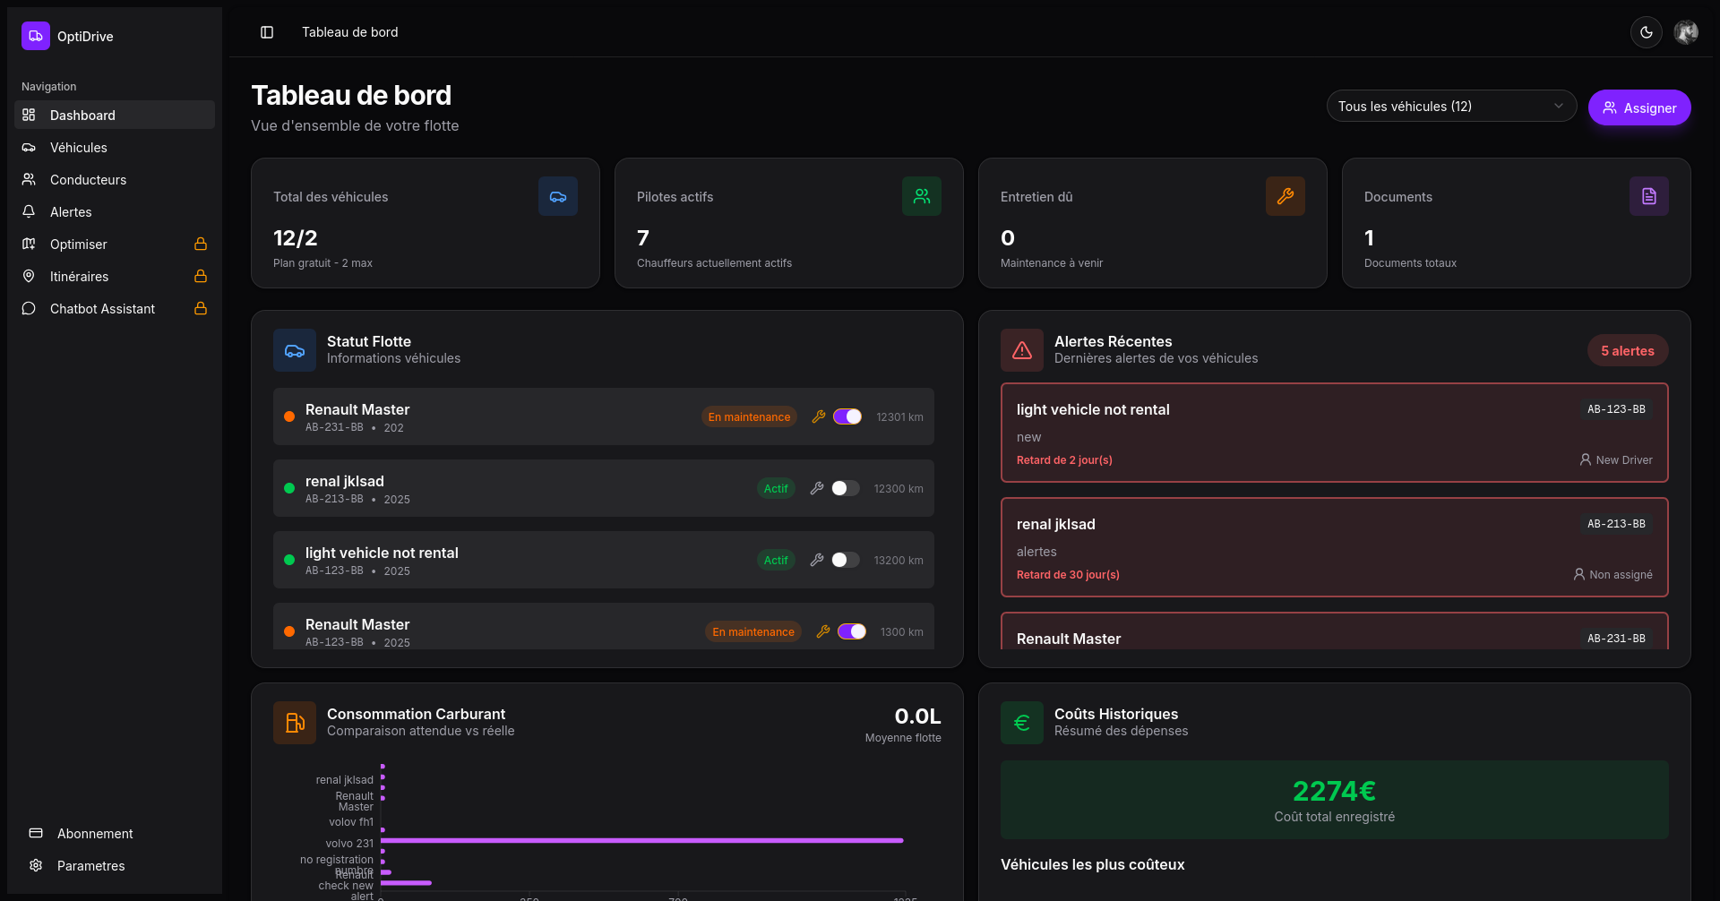Image resolution: width=1720 pixels, height=901 pixels.
Task: Click the sidebar collapse panel icon
Action: pyautogui.click(x=267, y=32)
